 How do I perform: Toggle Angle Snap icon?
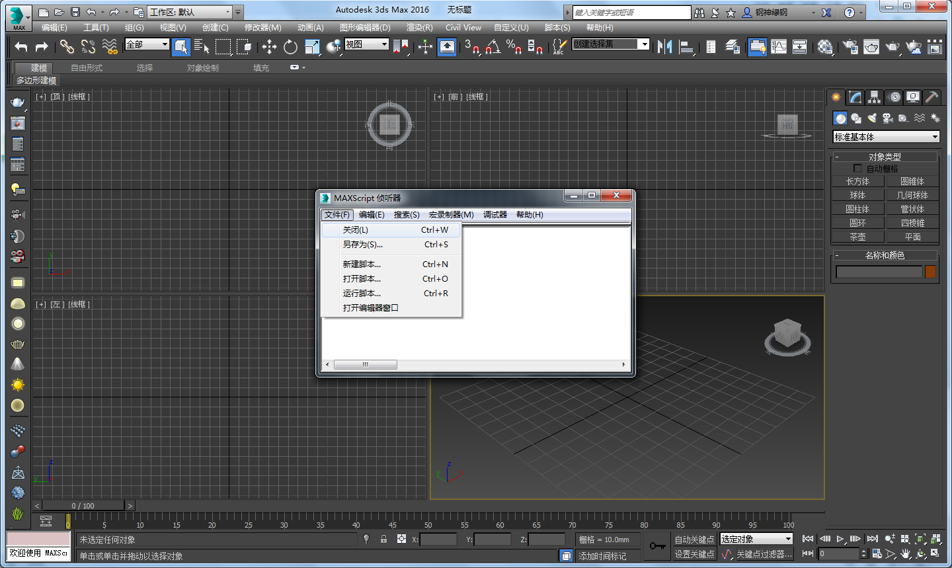pyautogui.click(x=493, y=46)
